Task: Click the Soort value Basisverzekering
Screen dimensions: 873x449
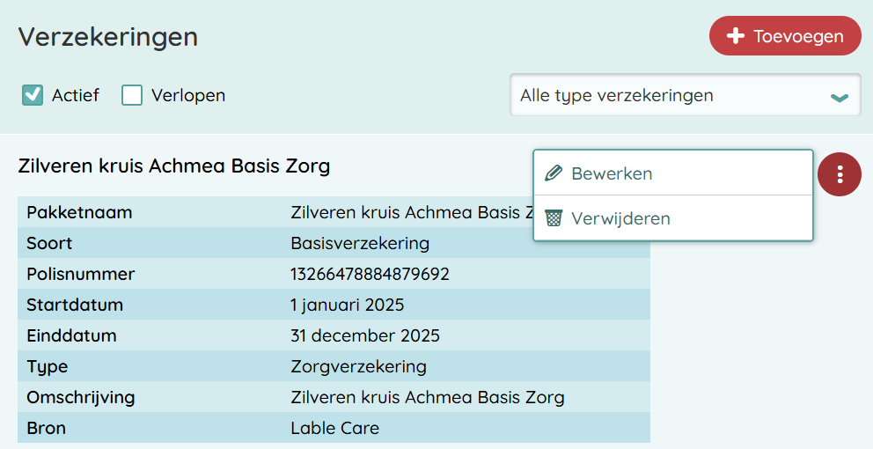Action: tap(360, 243)
